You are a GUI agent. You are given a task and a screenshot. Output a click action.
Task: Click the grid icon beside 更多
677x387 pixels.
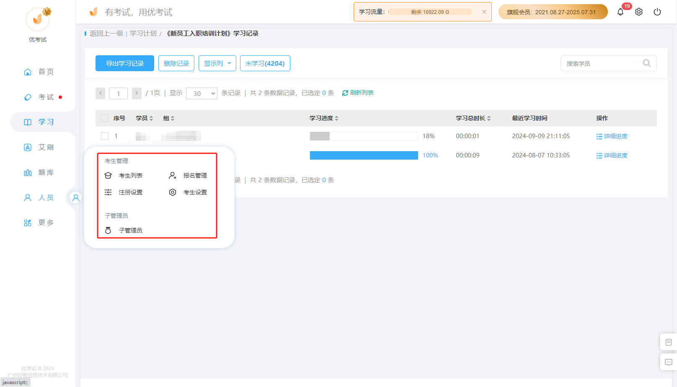pyautogui.click(x=28, y=223)
